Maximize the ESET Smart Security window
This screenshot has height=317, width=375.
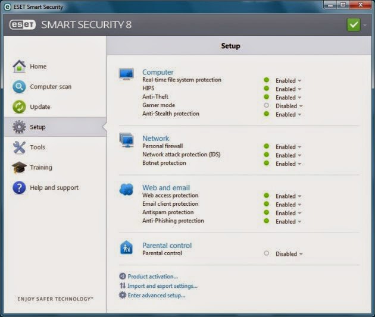[x=343, y=5]
